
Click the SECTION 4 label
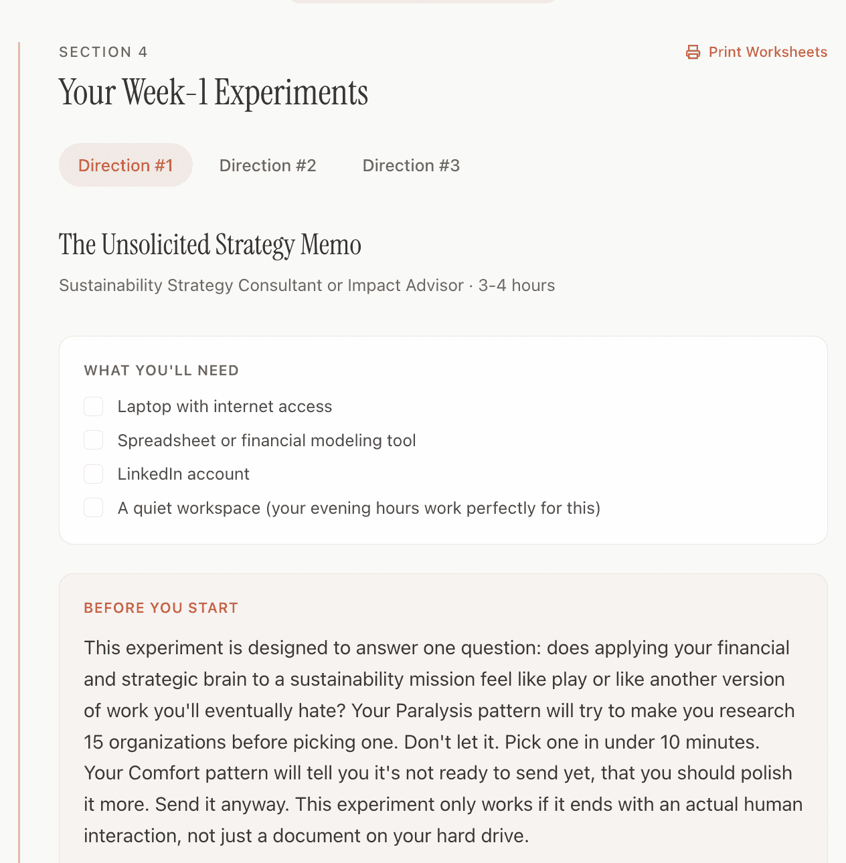[x=103, y=52]
